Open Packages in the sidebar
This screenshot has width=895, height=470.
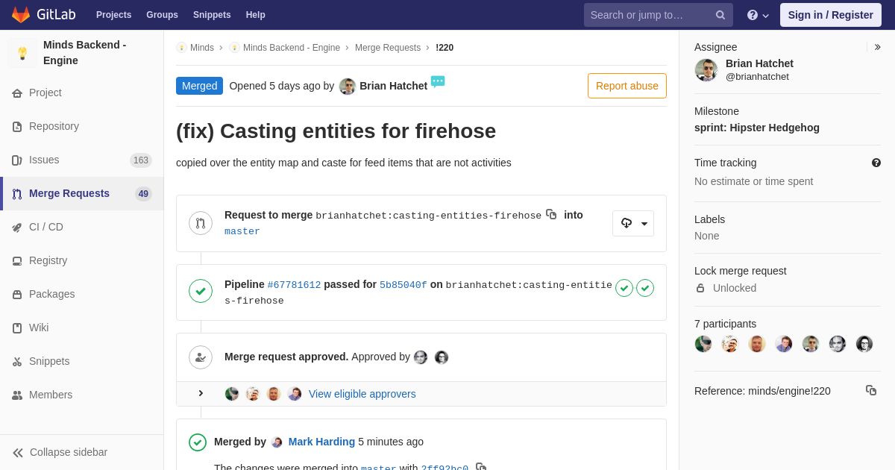coord(82,294)
